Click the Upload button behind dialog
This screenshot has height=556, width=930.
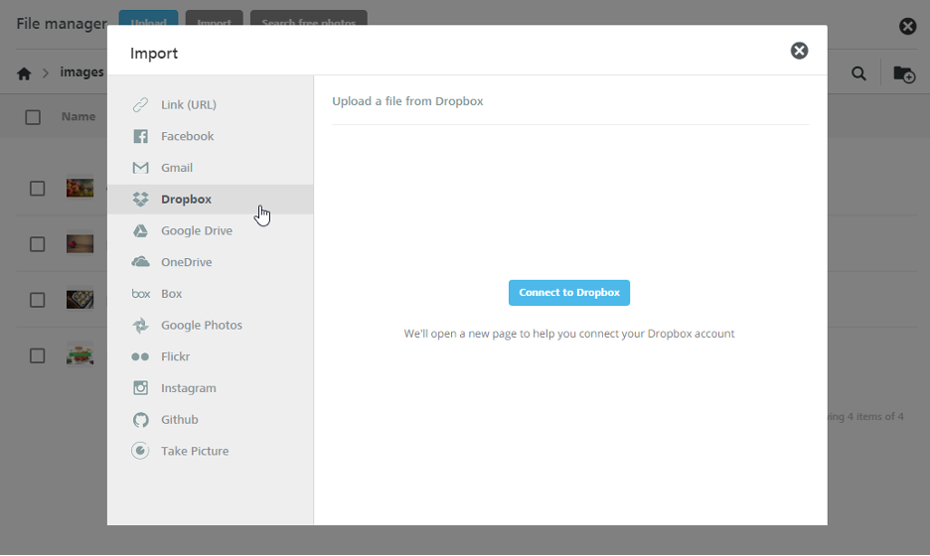point(148,18)
